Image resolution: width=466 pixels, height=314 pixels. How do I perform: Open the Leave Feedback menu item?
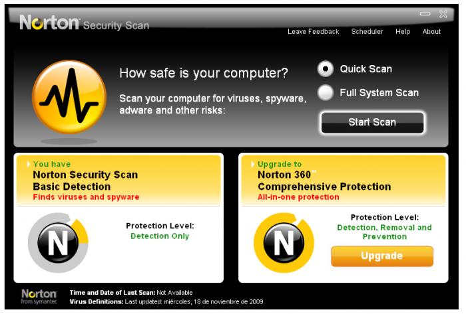pos(313,31)
